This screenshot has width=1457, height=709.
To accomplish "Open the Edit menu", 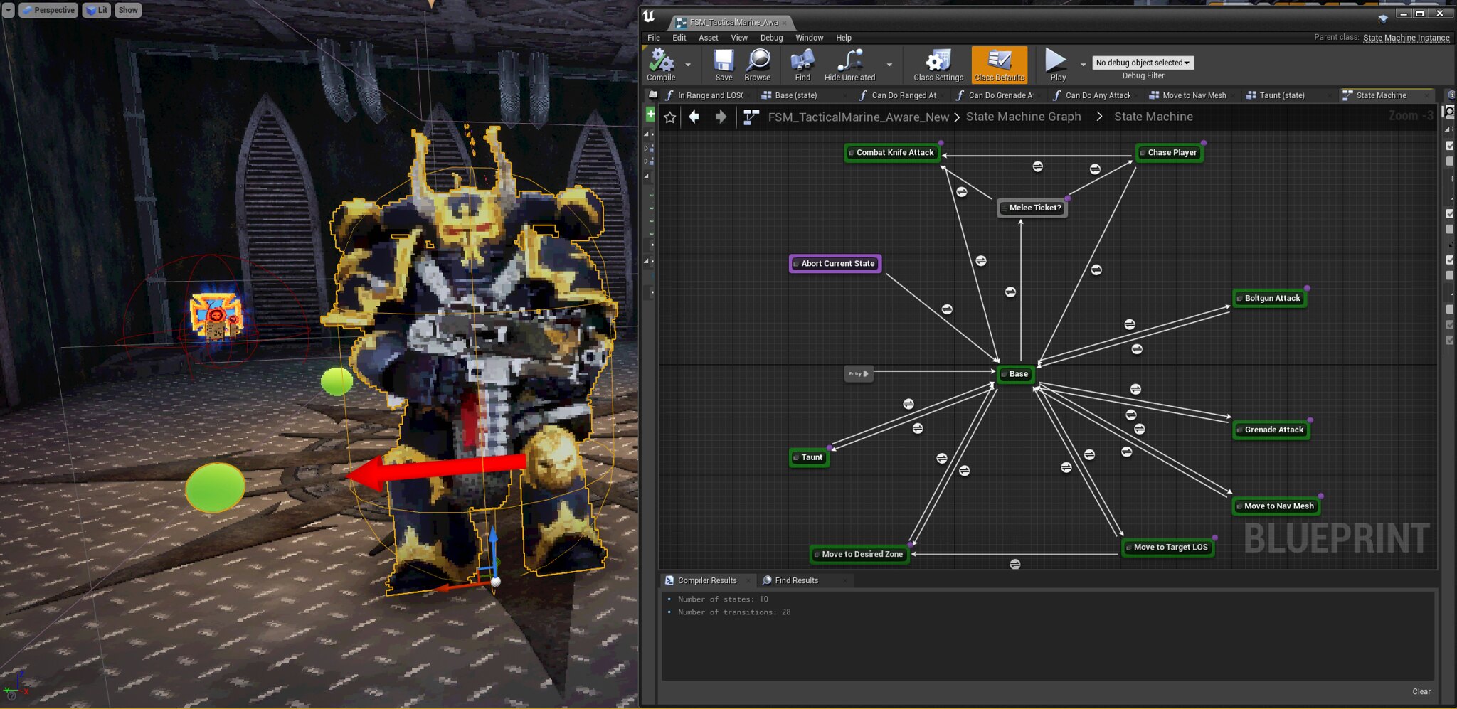I will point(679,38).
